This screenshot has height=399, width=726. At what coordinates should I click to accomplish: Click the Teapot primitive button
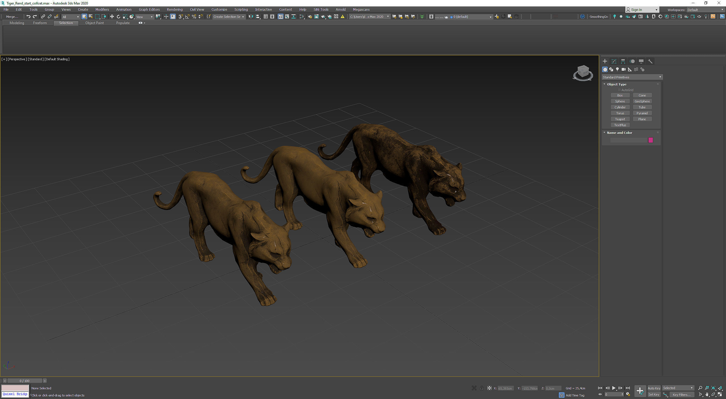(620, 119)
